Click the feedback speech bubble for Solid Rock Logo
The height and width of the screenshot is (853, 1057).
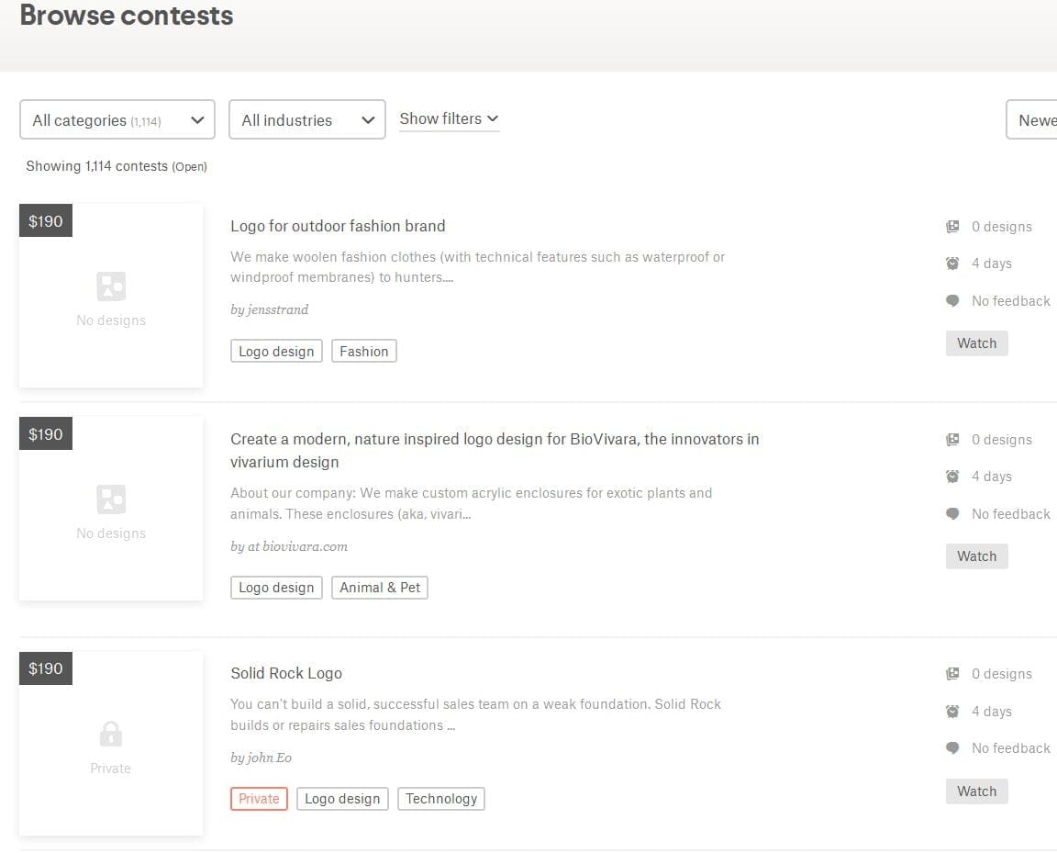[952, 747]
